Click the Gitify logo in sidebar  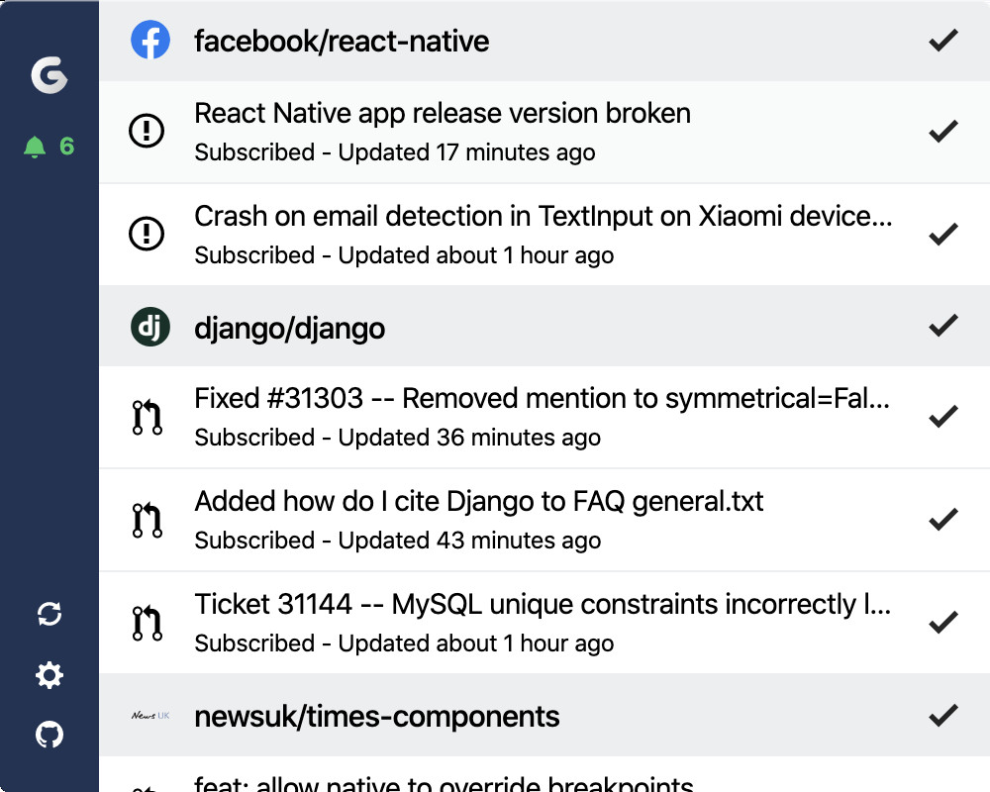[x=49, y=74]
